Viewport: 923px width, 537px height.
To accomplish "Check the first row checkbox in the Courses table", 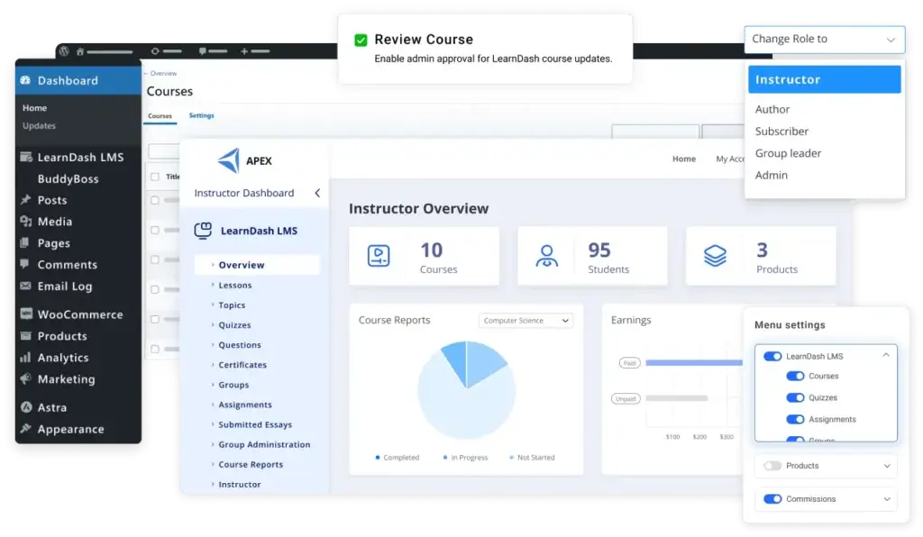I will 155,200.
